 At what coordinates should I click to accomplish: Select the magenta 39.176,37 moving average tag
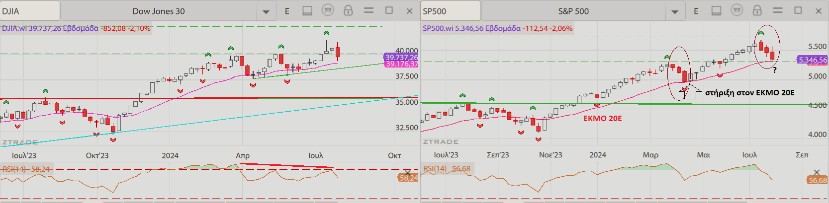click(x=401, y=64)
